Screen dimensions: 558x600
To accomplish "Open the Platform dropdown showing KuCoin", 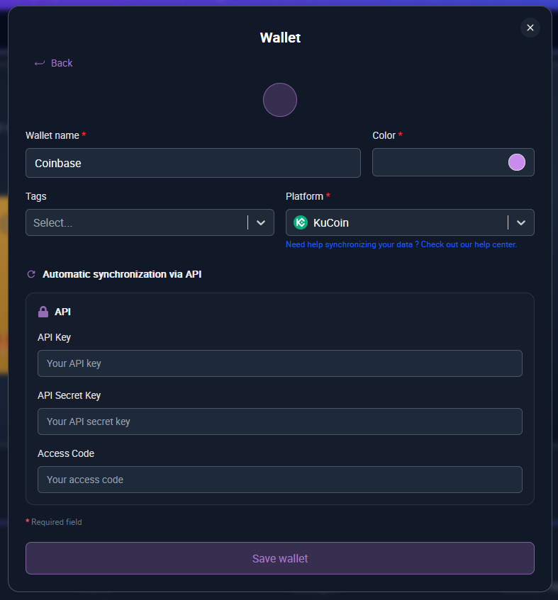I will tap(397, 222).
